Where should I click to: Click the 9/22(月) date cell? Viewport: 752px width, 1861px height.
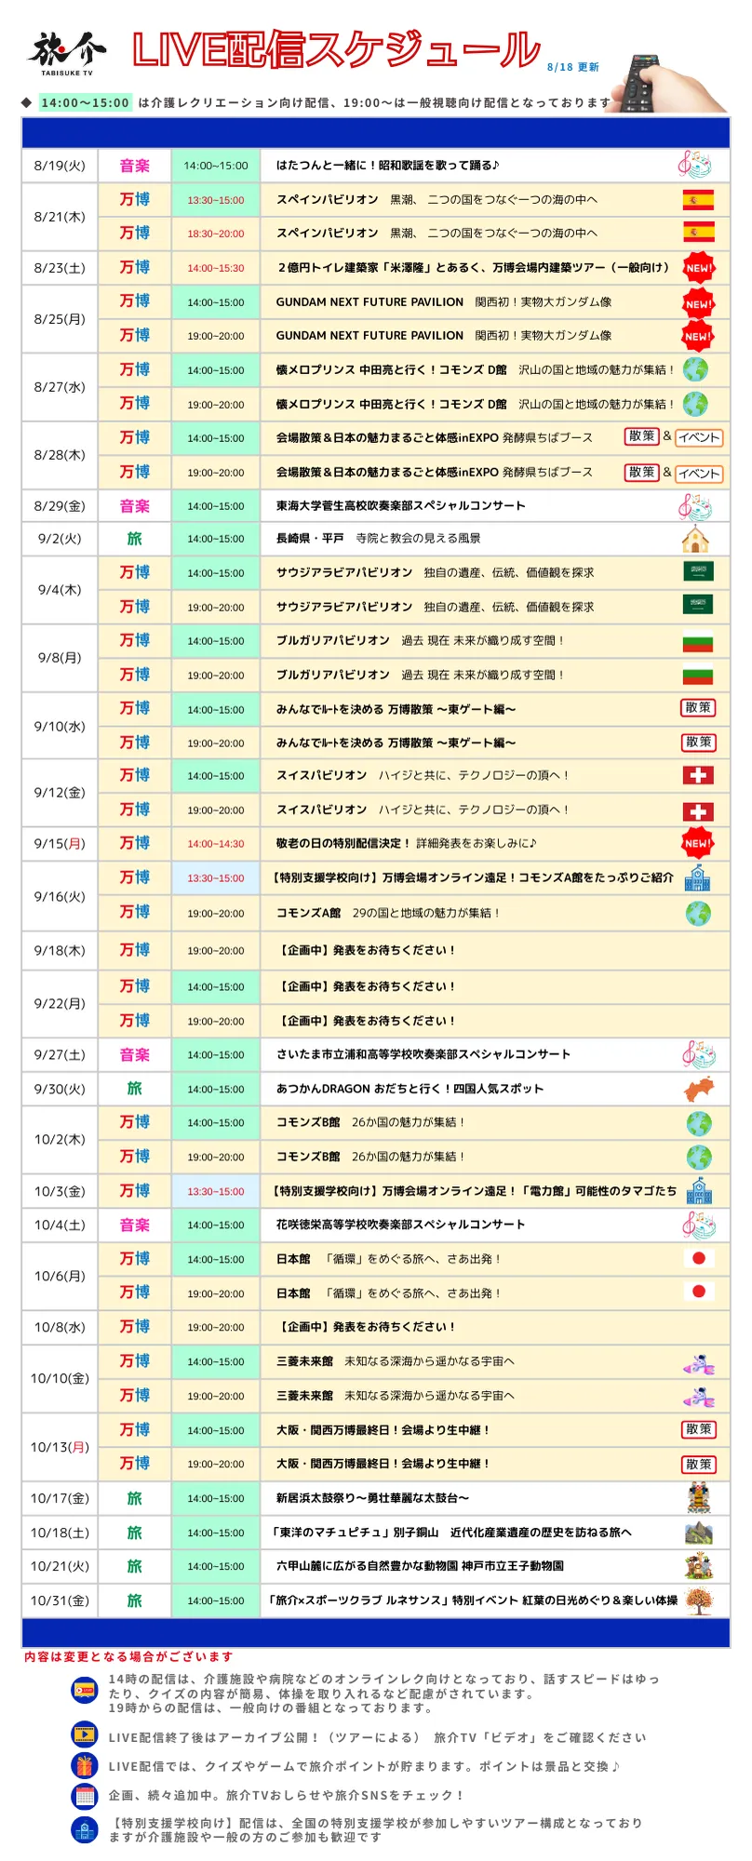[x=60, y=1004]
